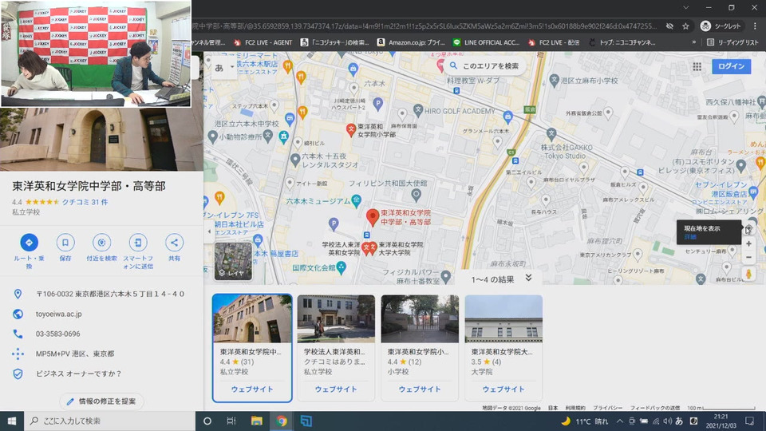Click the address 〒106-0032 row
The image size is (766, 431).
101,294
